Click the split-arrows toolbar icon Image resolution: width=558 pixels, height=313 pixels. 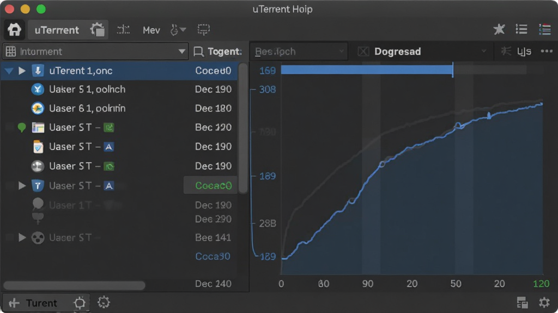point(124,30)
